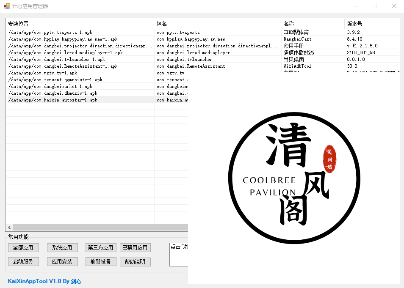The width and height of the screenshot is (404, 288).
Task: Click version cell 30.0
Action: [x=352, y=66]
